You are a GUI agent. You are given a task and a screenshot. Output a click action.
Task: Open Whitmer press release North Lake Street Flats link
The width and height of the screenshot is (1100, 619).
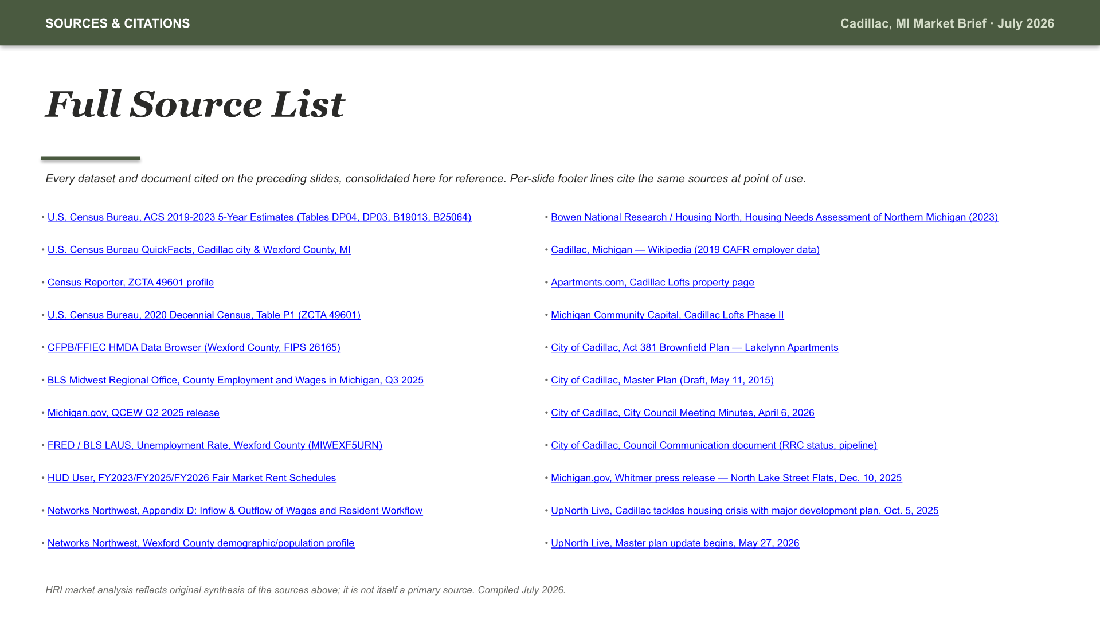click(726, 478)
